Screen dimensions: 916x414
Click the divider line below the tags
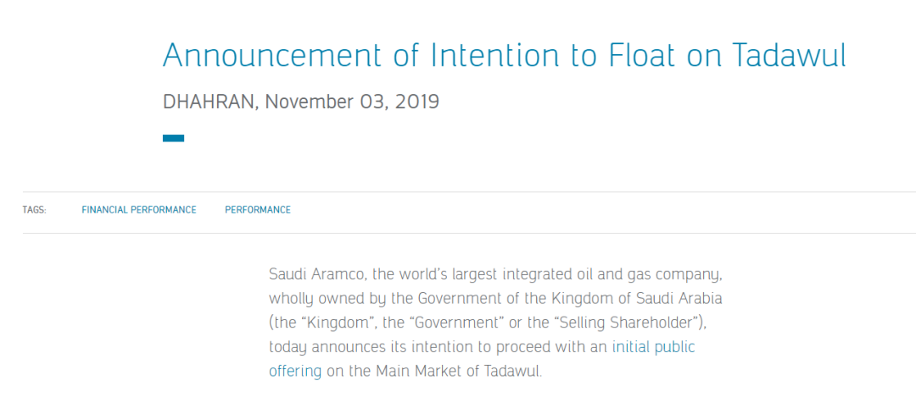tap(469, 233)
